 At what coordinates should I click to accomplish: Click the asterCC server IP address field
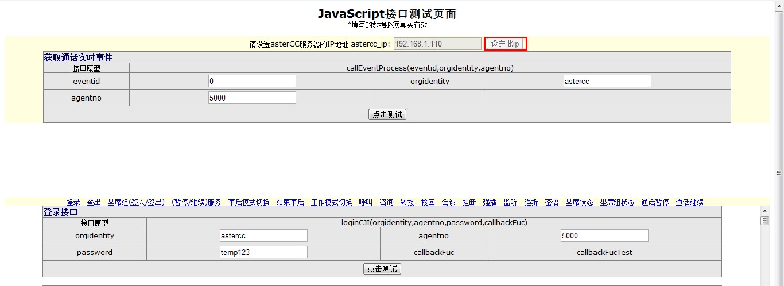437,44
